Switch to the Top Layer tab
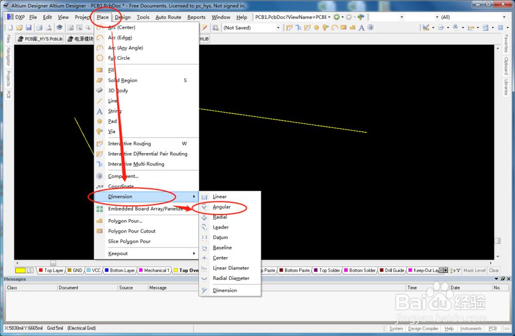The width and height of the screenshot is (515, 336). 51,270
